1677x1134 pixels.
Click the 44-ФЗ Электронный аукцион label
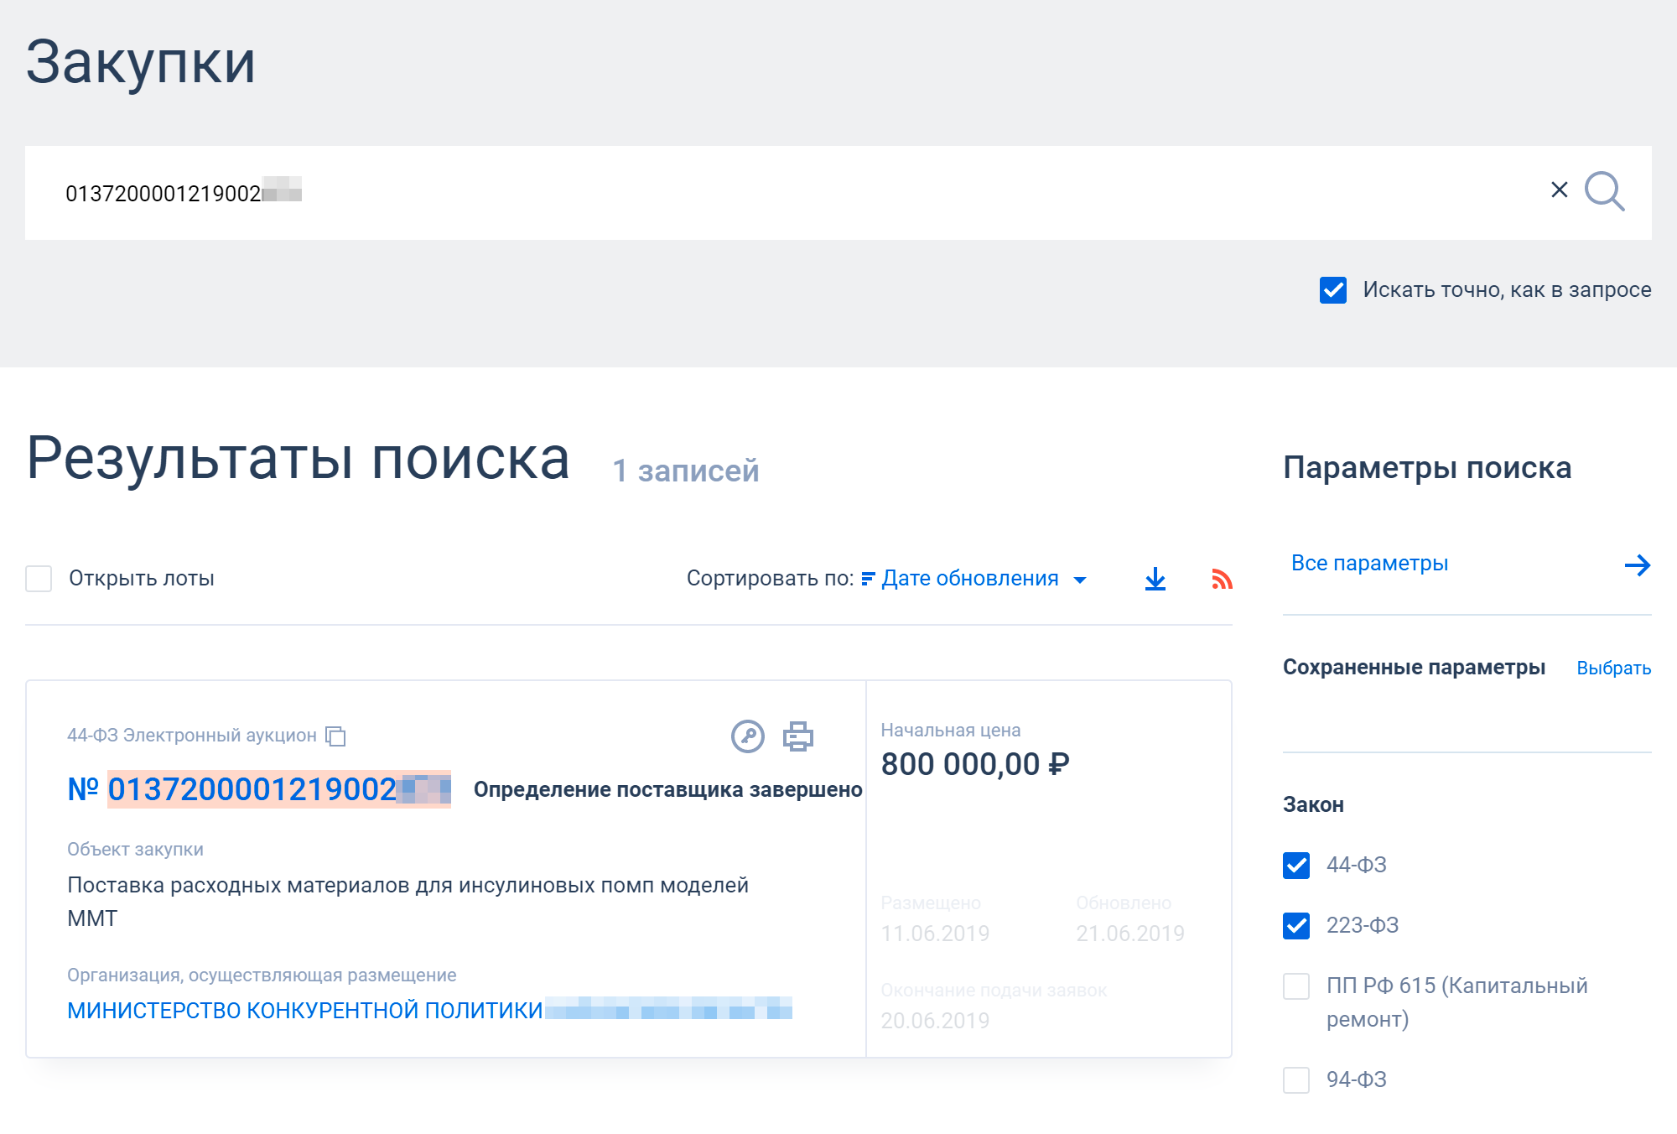(x=192, y=736)
